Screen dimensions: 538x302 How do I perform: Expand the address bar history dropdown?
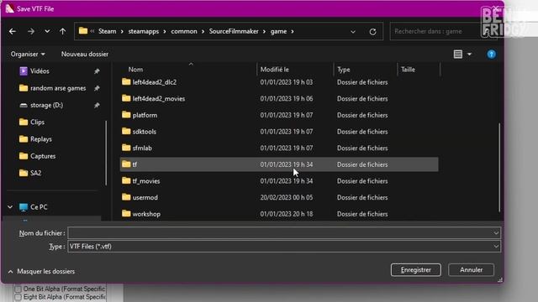click(x=353, y=32)
